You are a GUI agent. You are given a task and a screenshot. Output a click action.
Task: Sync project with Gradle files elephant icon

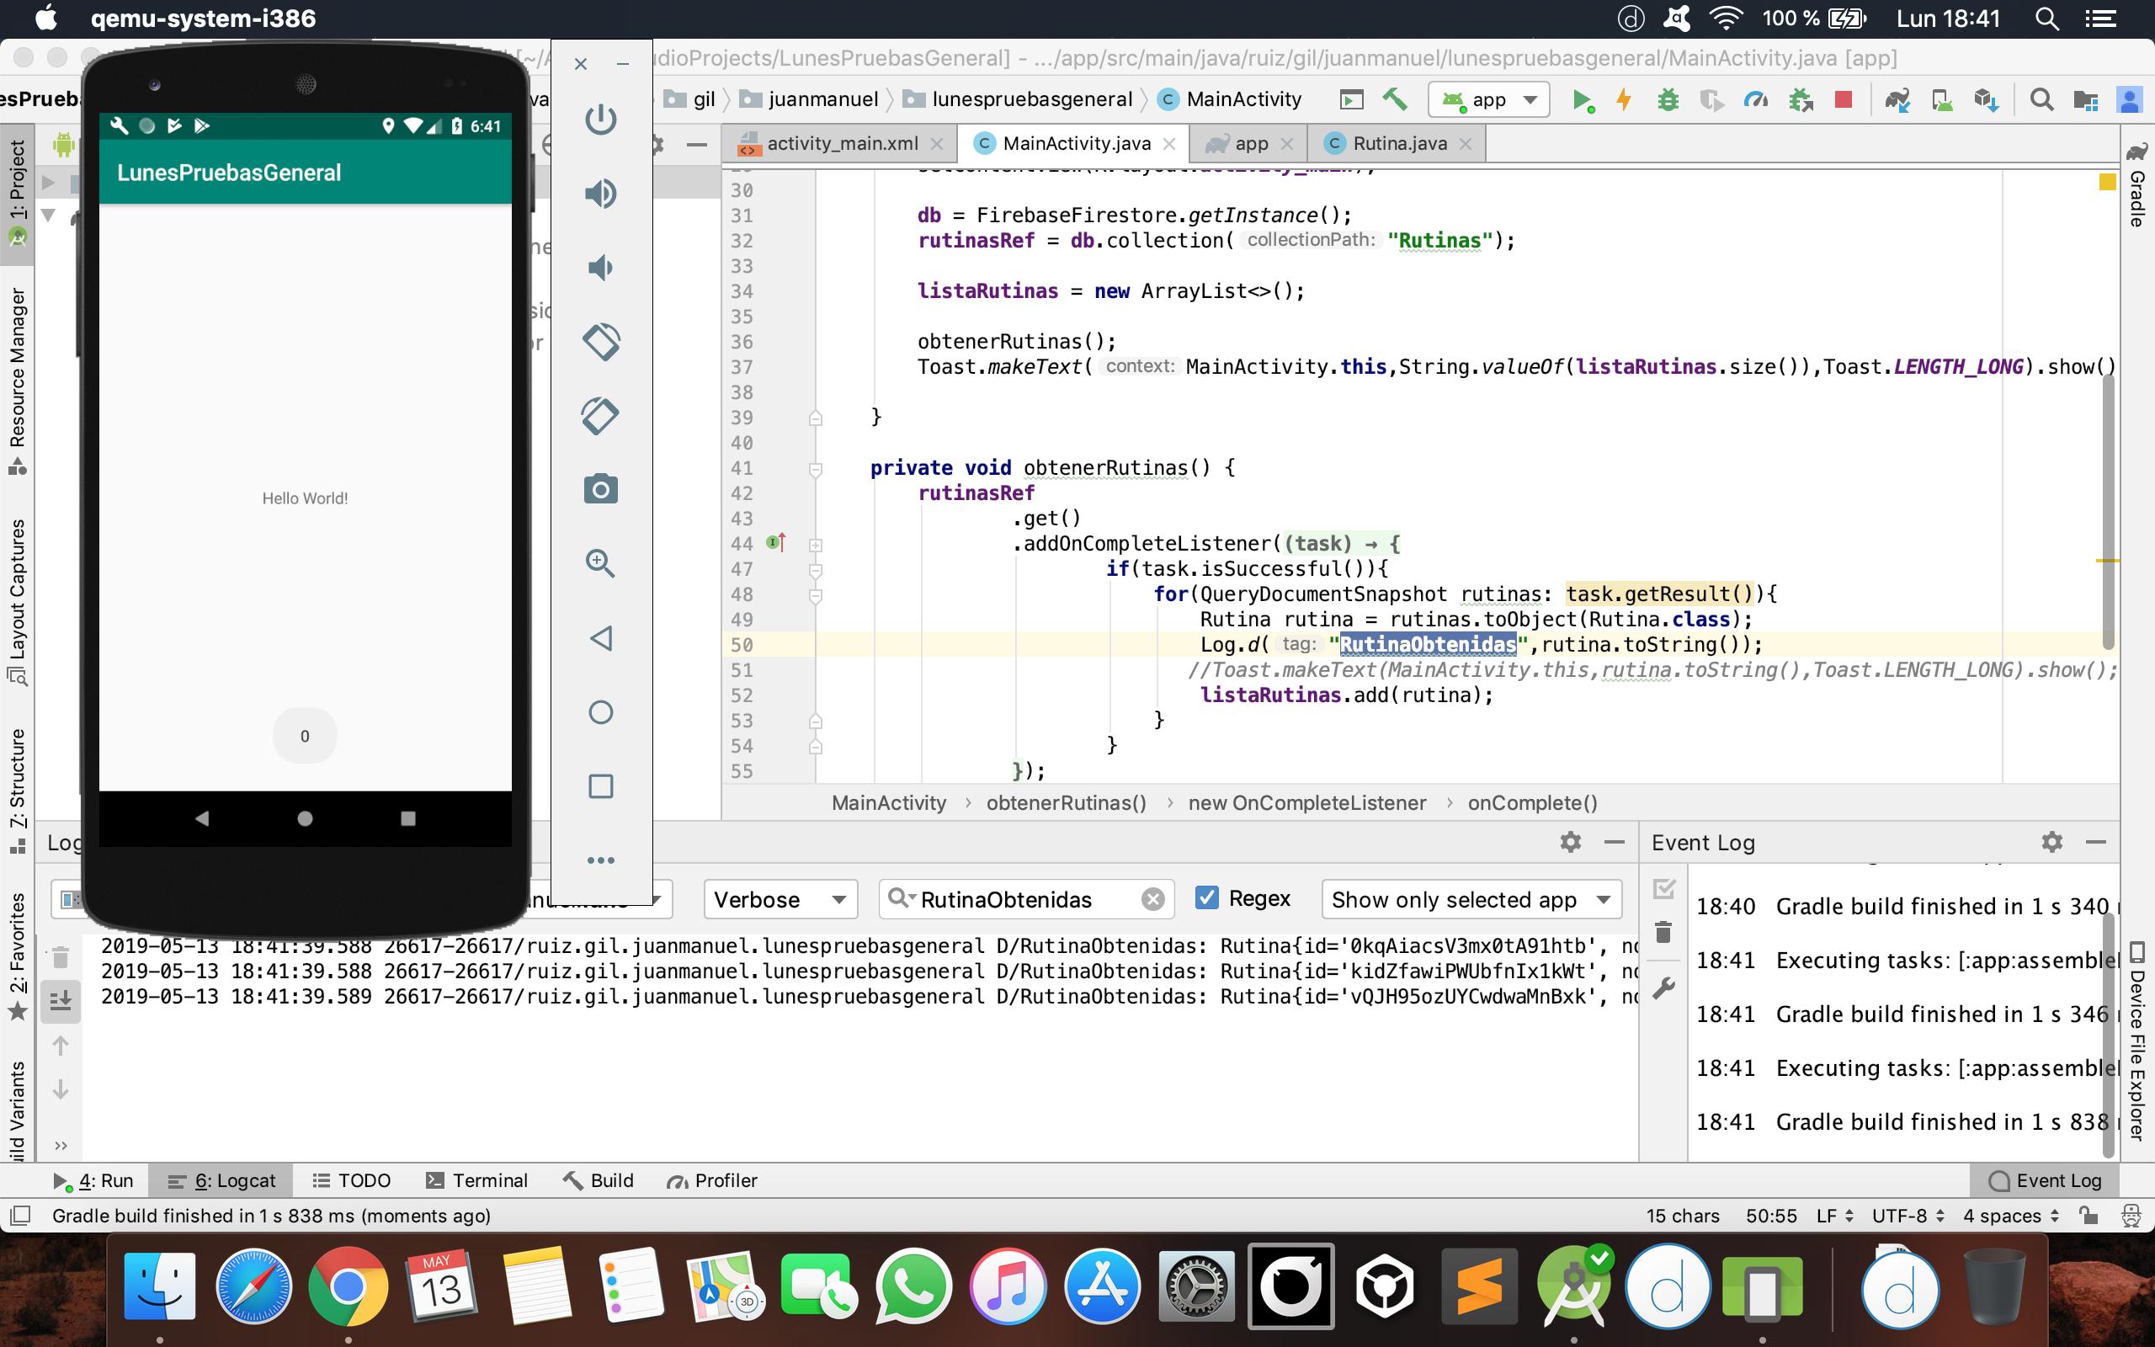click(x=1897, y=100)
